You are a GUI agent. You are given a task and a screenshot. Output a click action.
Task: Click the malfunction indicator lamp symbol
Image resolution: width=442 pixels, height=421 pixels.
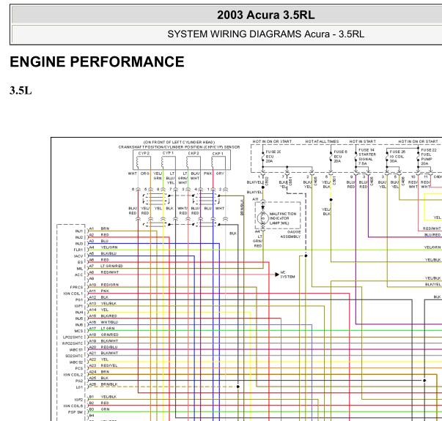tap(262, 218)
